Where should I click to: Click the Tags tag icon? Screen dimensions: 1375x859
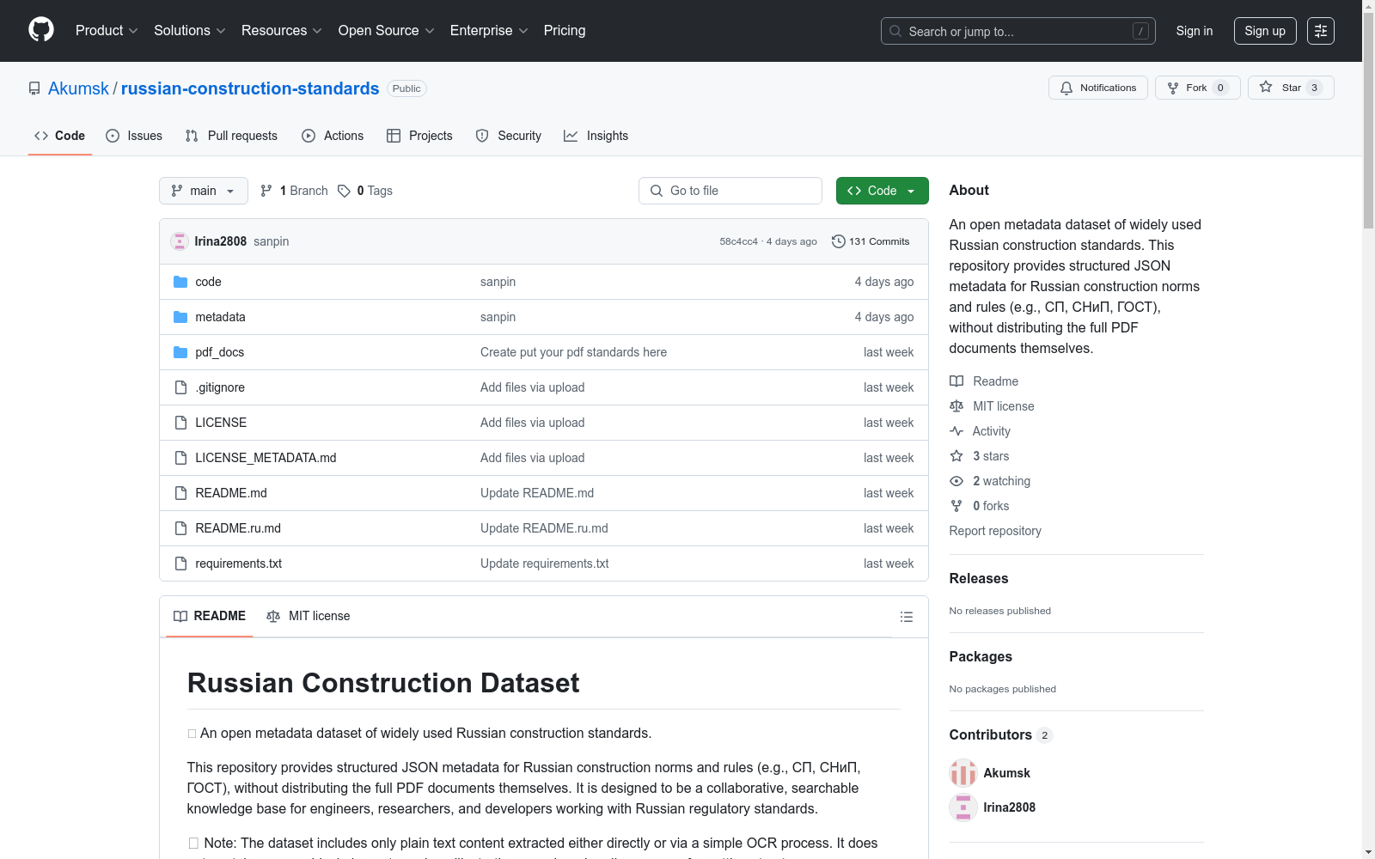click(344, 191)
